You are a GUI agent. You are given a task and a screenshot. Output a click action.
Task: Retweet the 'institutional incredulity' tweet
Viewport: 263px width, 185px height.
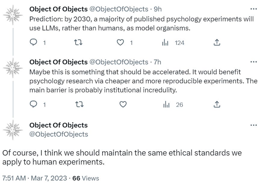79,104
